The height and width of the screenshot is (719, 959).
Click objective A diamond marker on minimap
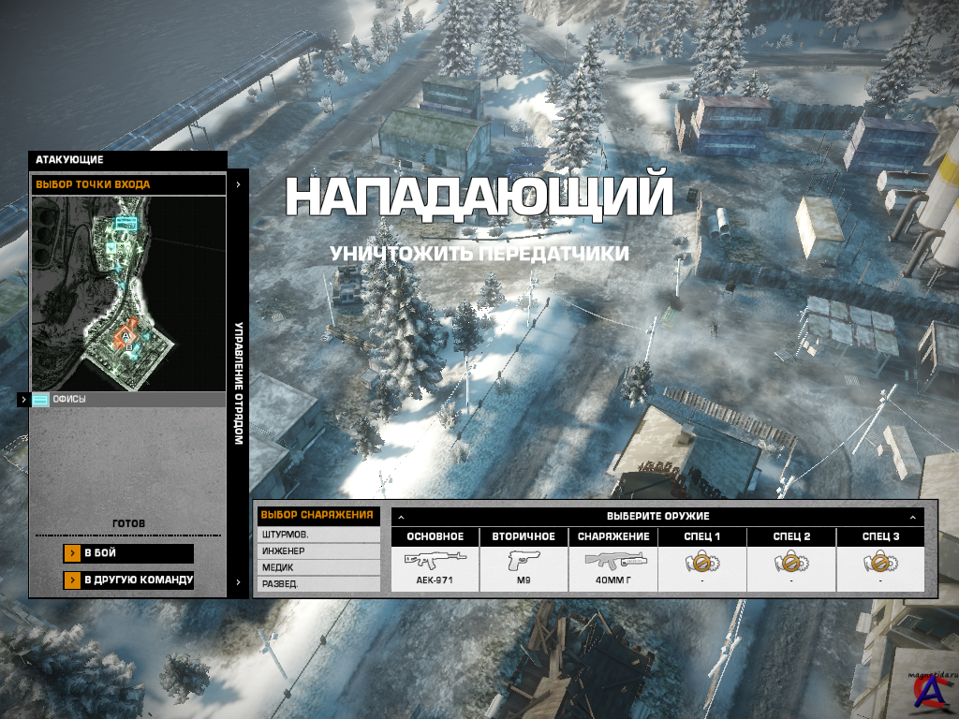tap(126, 336)
